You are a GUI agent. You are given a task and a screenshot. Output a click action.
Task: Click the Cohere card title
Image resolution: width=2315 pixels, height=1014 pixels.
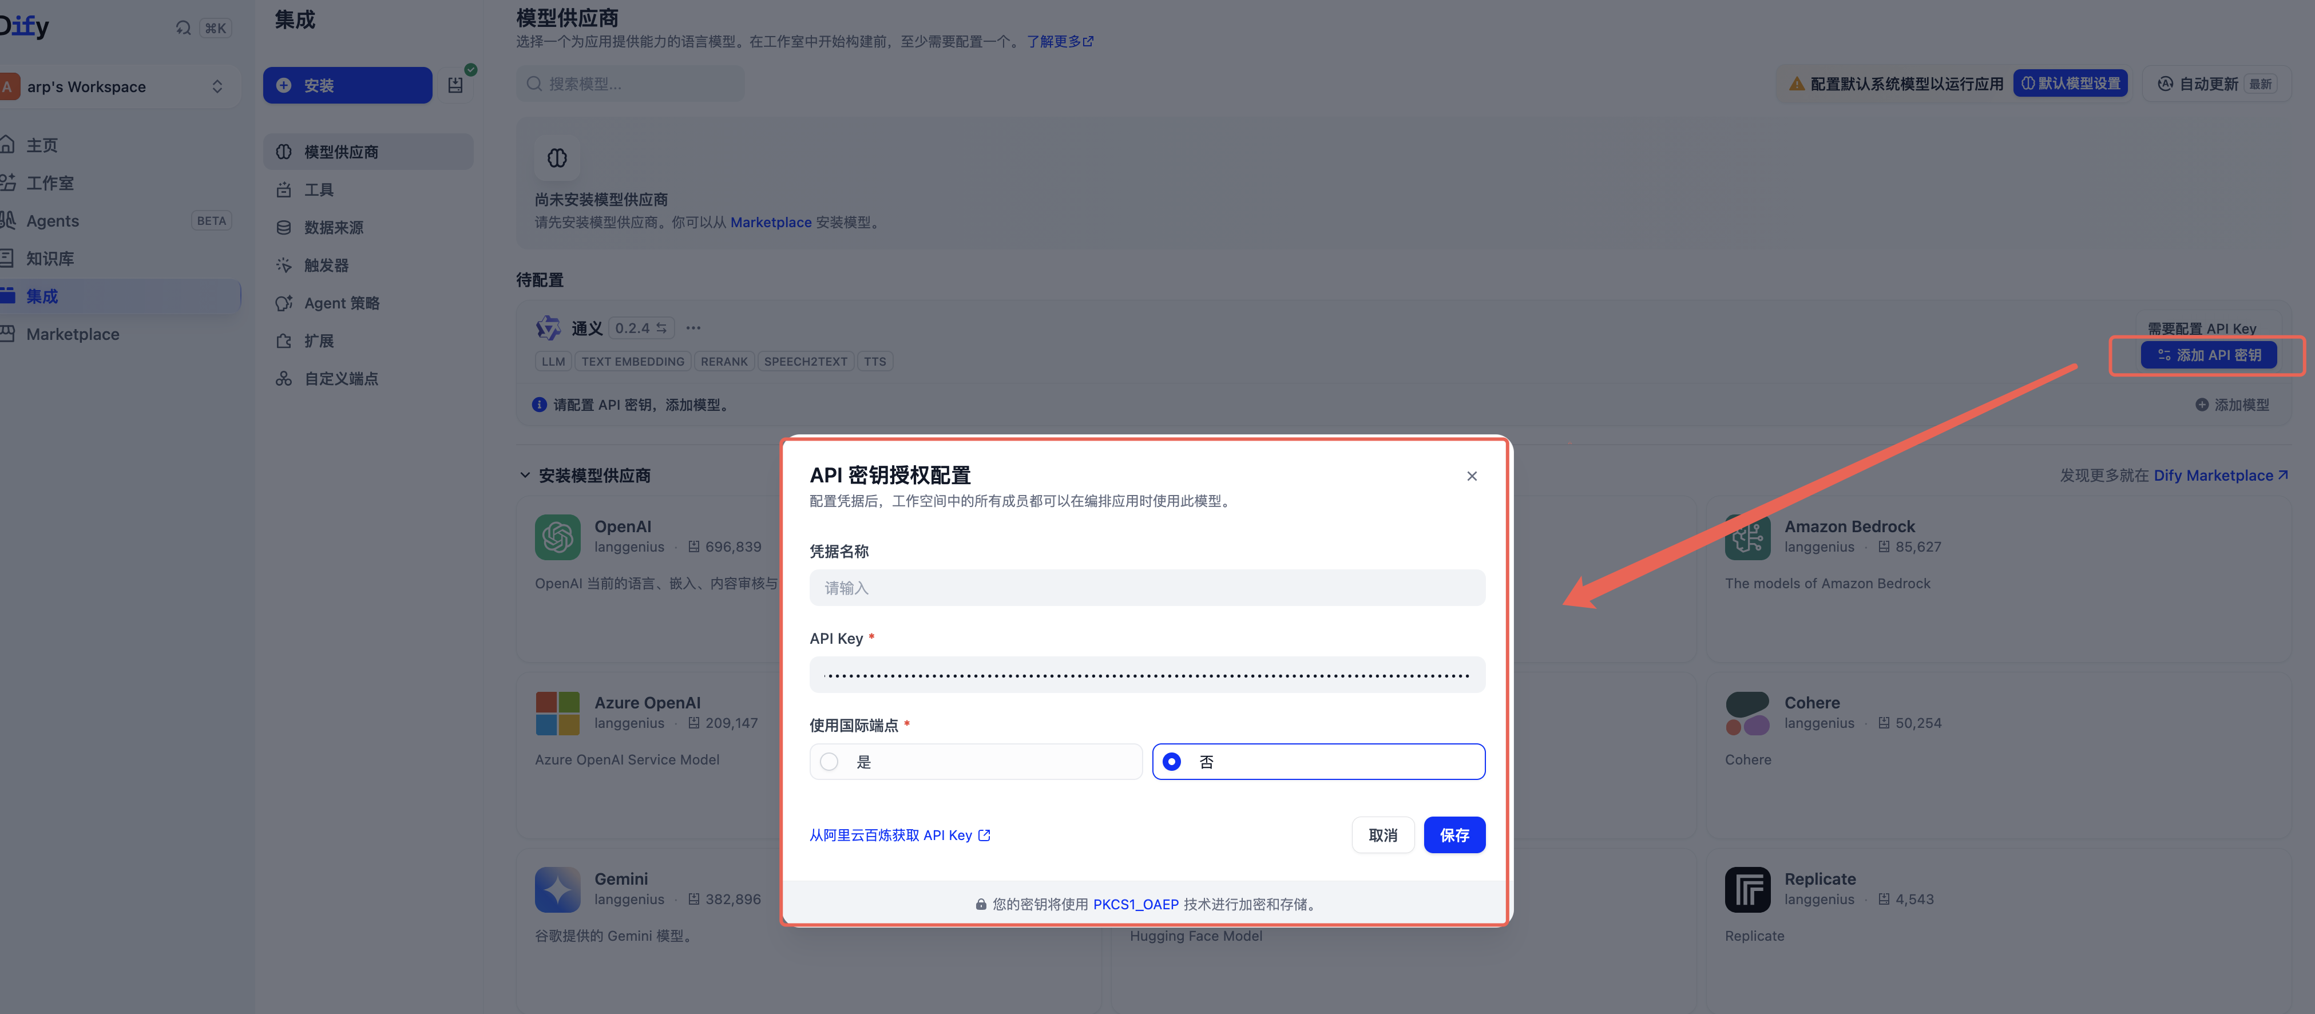click(1811, 702)
